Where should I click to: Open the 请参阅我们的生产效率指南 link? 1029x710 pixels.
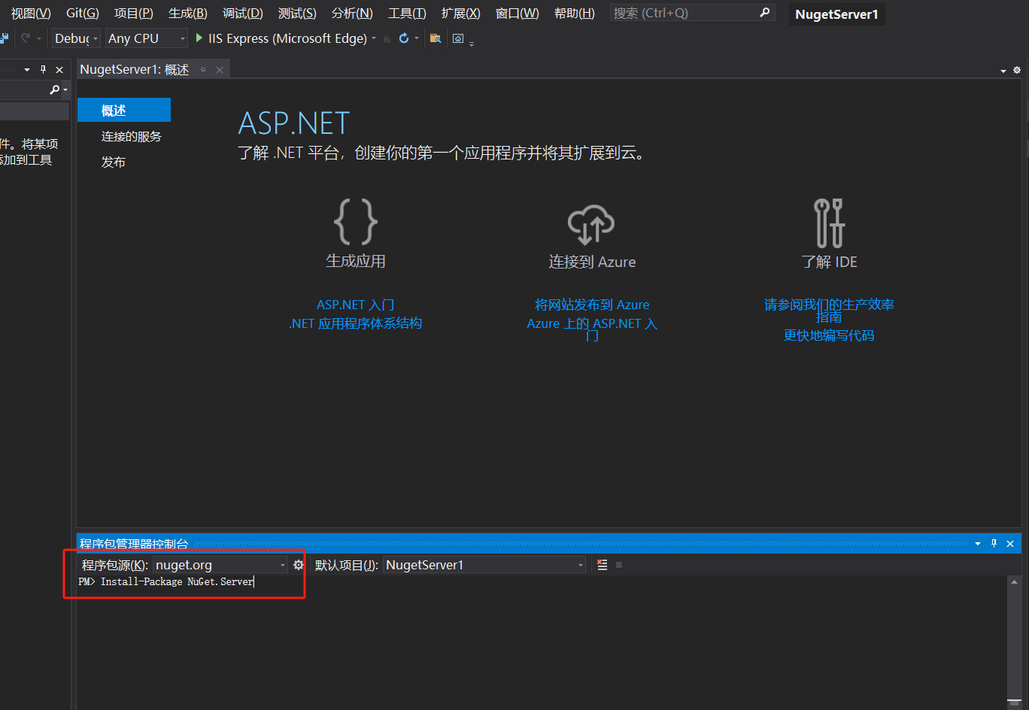pyautogui.click(x=829, y=310)
